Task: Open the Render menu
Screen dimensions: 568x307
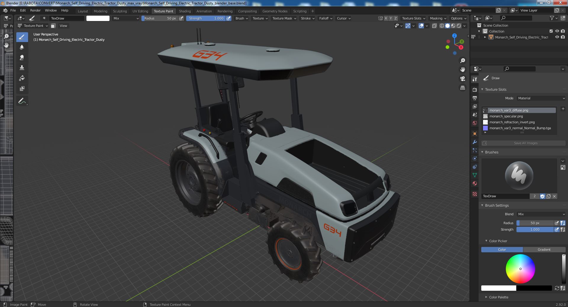Action: coord(35,10)
